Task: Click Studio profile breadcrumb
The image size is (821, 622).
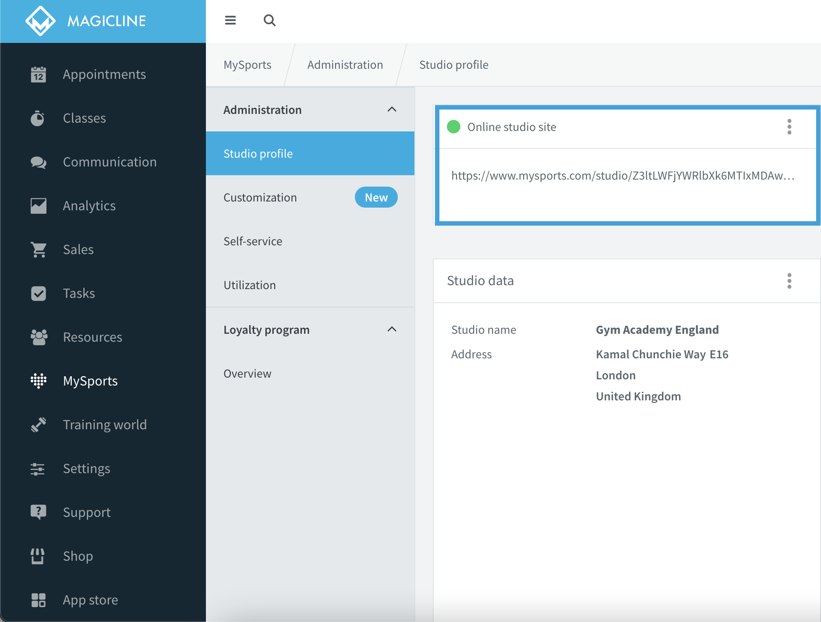Action: (x=454, y=65)
